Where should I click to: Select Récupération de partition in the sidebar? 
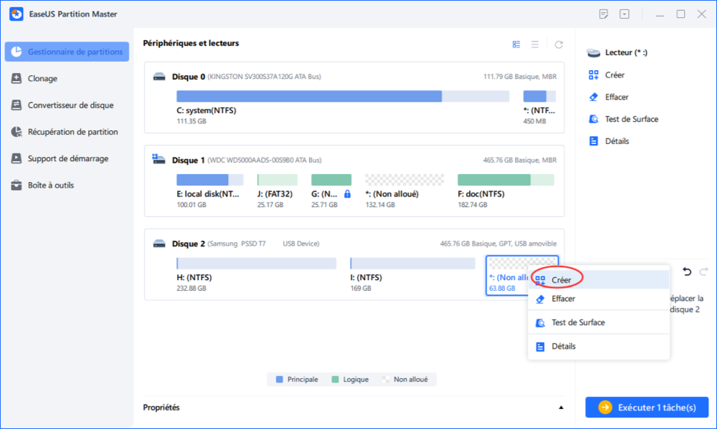click(72, 132)
